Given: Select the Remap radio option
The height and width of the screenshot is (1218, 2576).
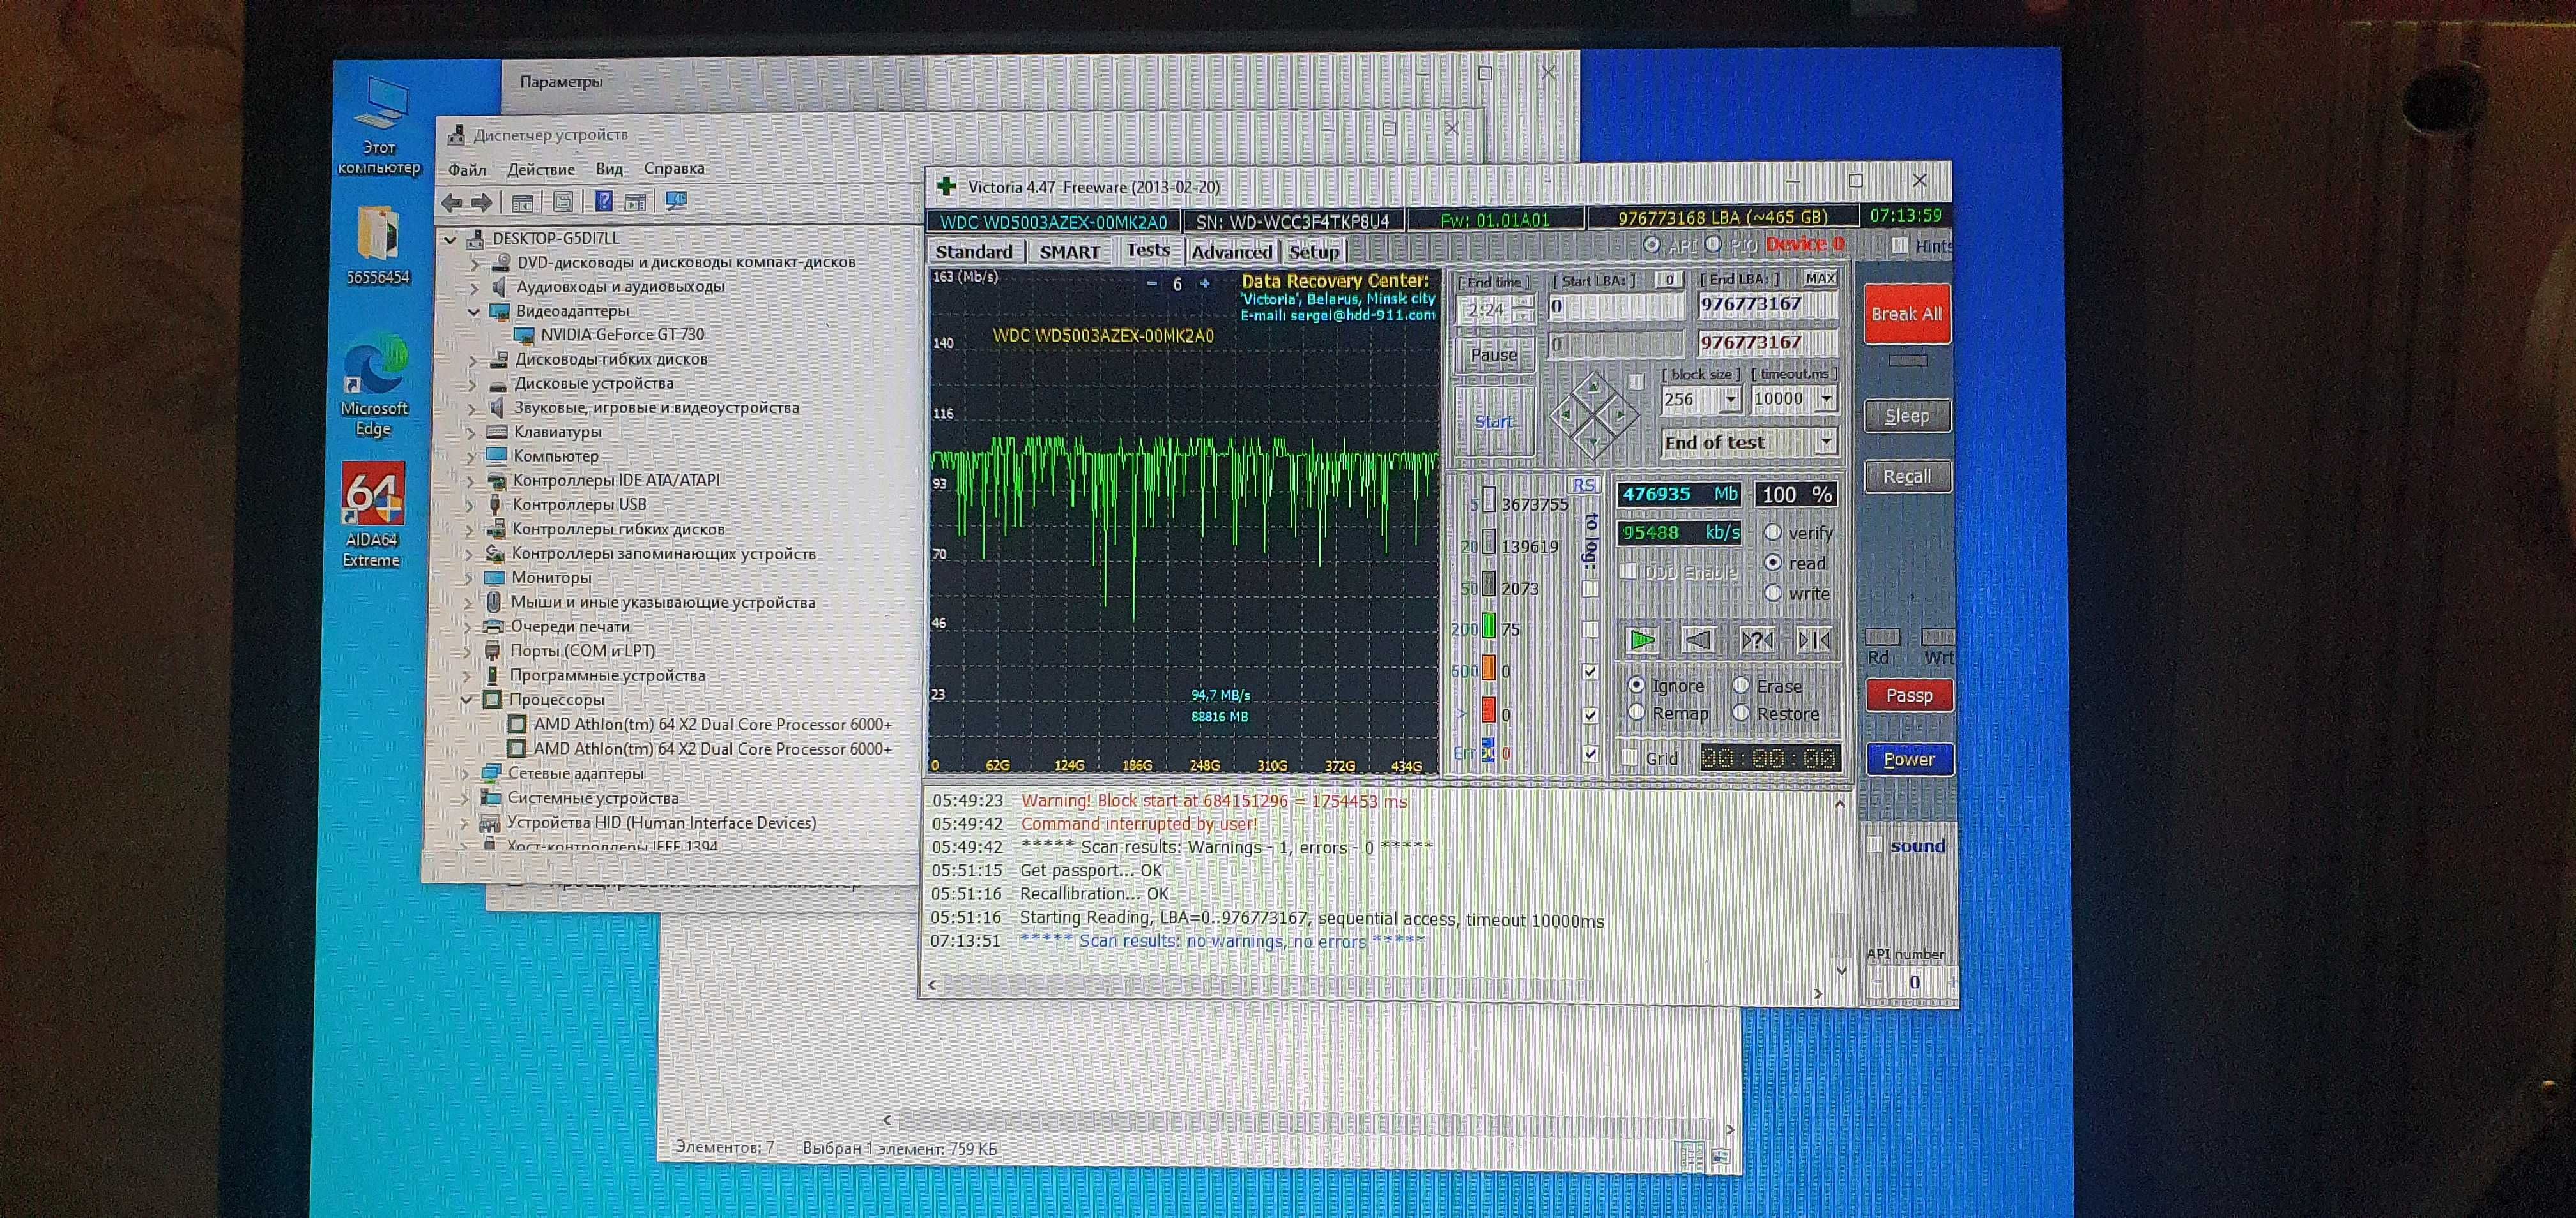Looking at the screenshot, I should [x=1636, y=712].
